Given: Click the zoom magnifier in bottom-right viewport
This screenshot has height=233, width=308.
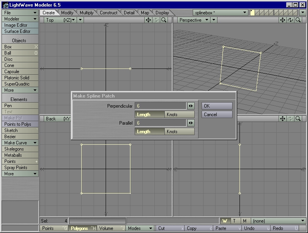Looking at the screenshot, I should (298, 119).
